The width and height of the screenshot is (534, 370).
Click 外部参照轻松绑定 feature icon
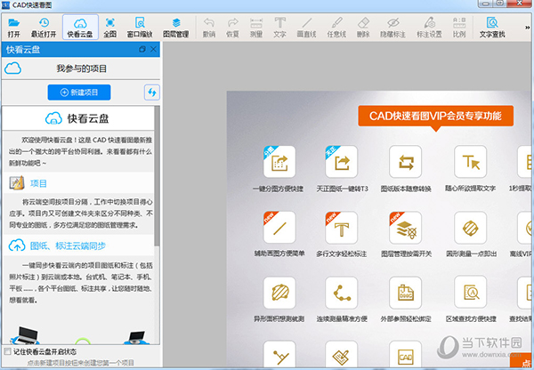coord(405,293)
